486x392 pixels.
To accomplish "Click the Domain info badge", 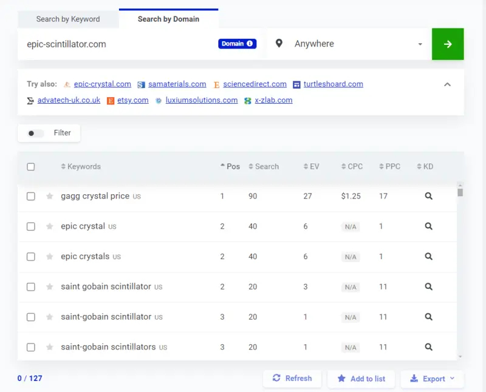I will (x=237, y=44).
